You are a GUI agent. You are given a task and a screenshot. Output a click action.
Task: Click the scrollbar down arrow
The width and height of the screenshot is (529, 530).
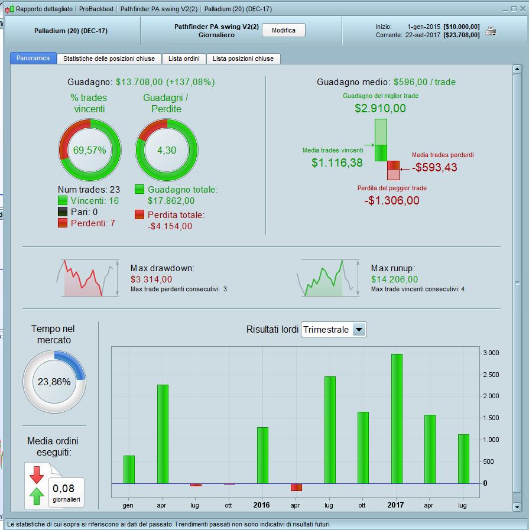point(517,507)
